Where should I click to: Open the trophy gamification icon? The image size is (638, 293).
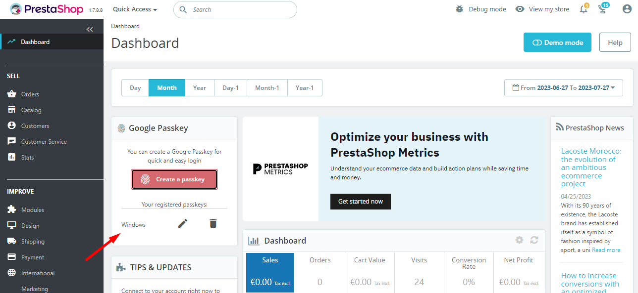(x=602, y=9)
